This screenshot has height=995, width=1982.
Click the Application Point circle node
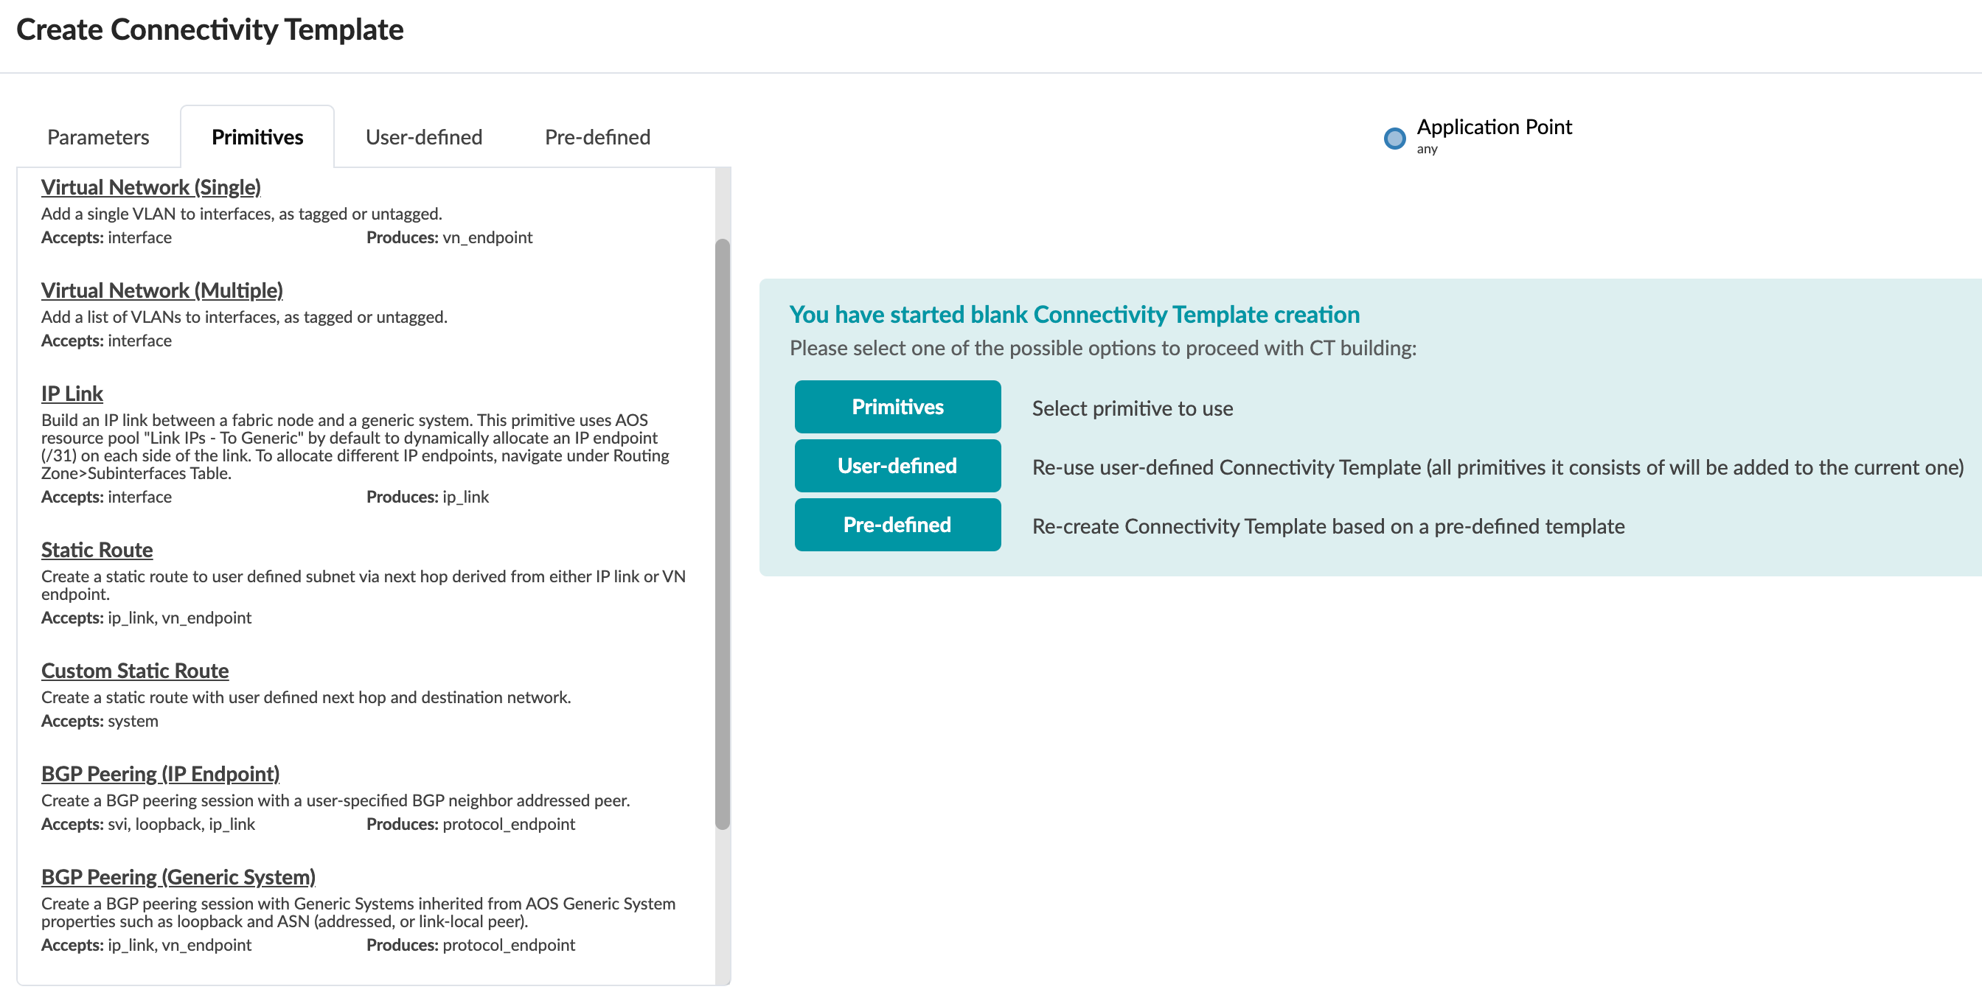tap(1394, 139)
